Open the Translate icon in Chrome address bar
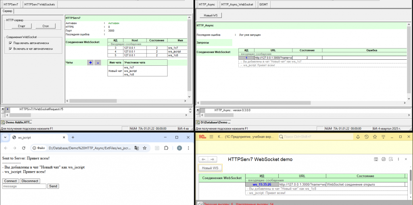413x205 pixels. coord(136,148)
